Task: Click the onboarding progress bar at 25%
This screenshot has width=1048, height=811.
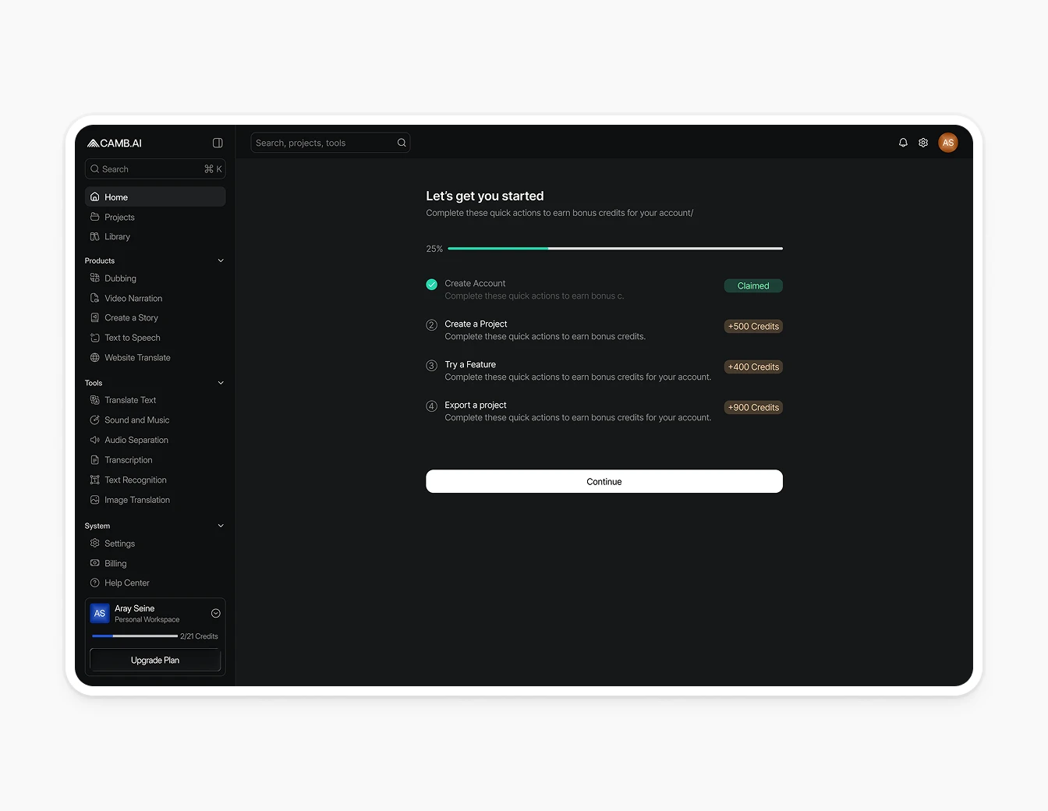Action: [615, 248]
